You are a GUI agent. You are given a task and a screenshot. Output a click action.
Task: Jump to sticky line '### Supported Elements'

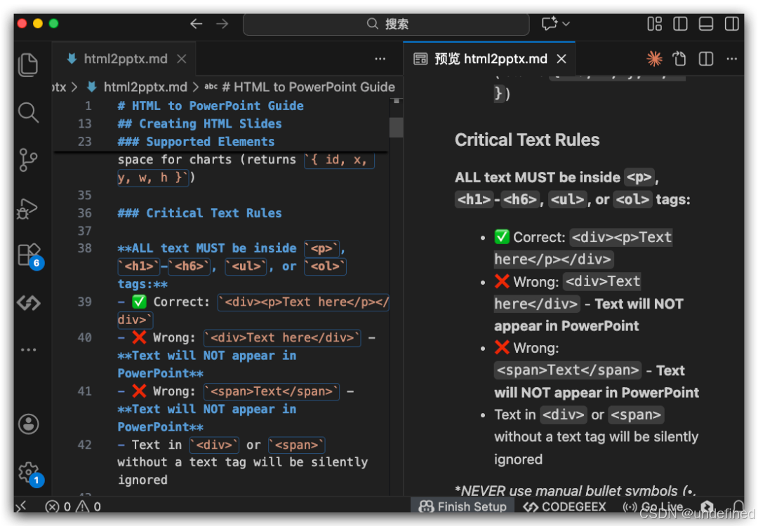(196, 142)
